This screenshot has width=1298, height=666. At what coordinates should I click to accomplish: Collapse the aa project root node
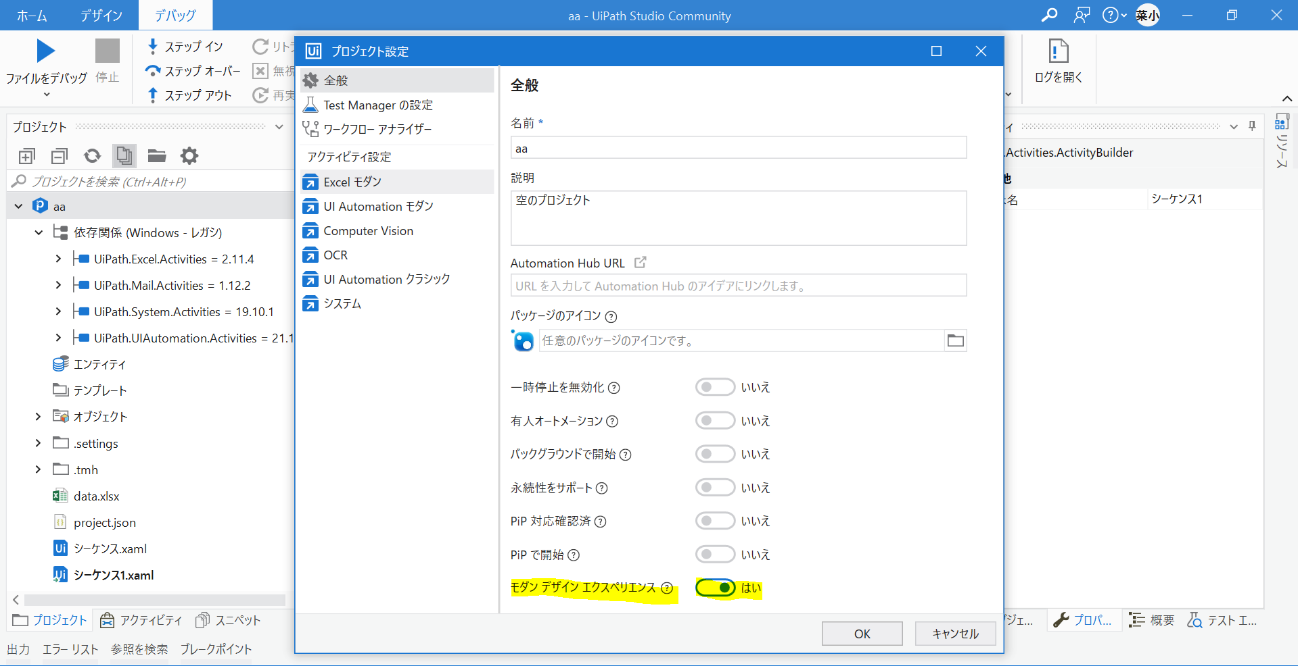[18, 206]
